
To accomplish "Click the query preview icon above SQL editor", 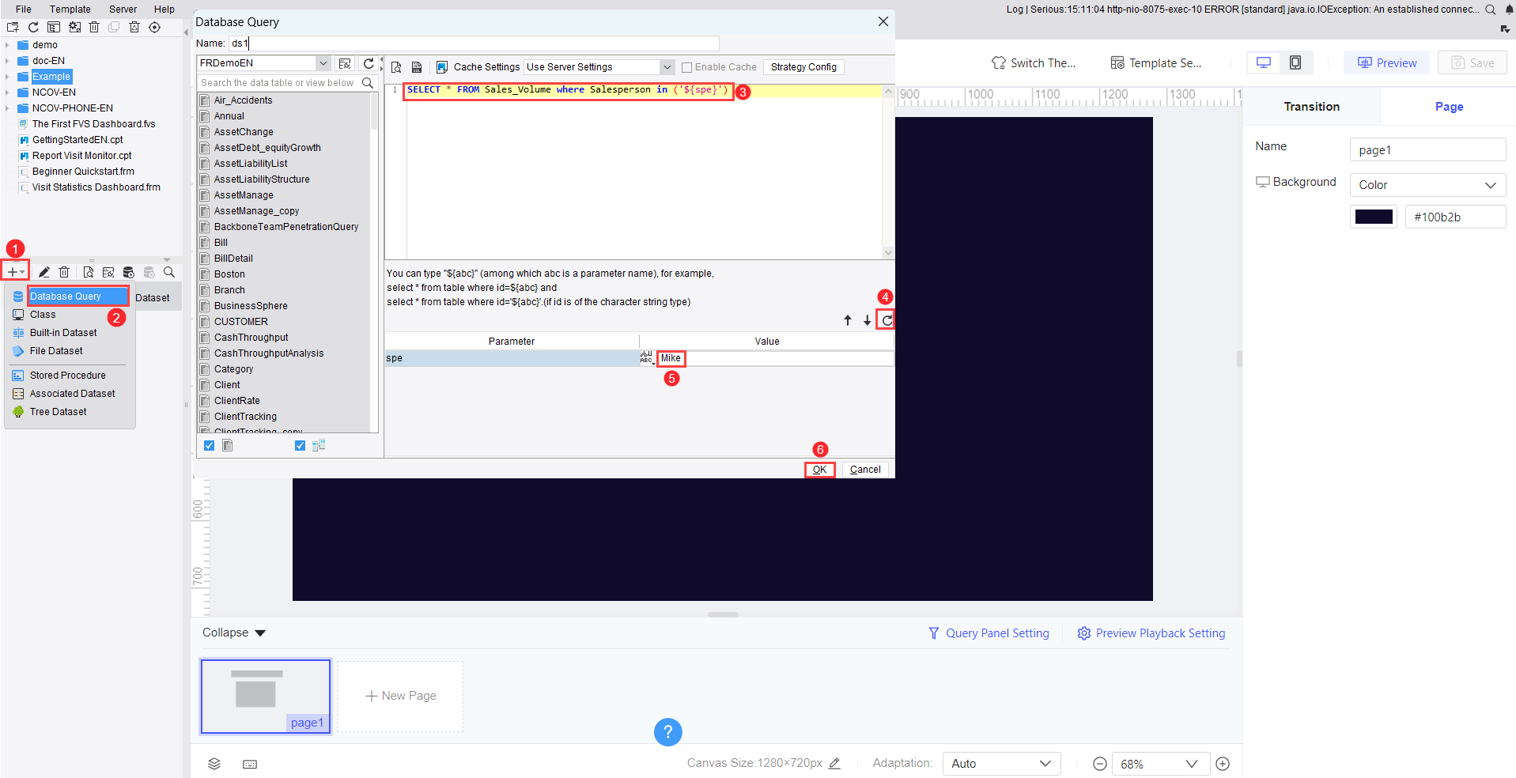I will (x=396, y=67).
